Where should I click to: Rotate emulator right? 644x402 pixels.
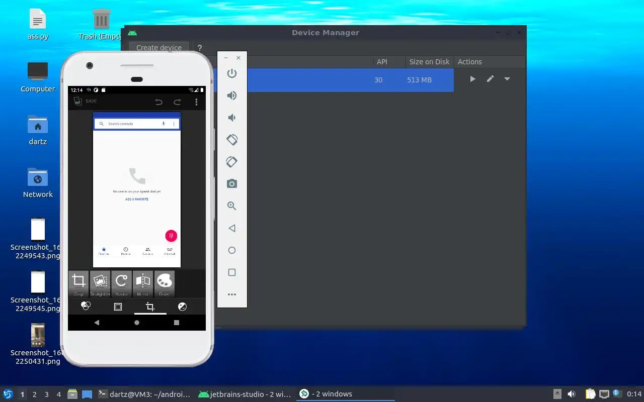click(232, 162)
